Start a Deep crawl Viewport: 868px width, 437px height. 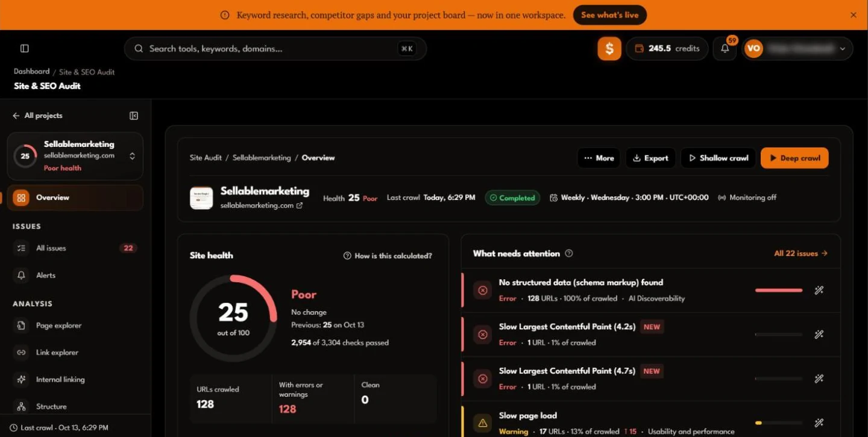[x=794, y=158]
